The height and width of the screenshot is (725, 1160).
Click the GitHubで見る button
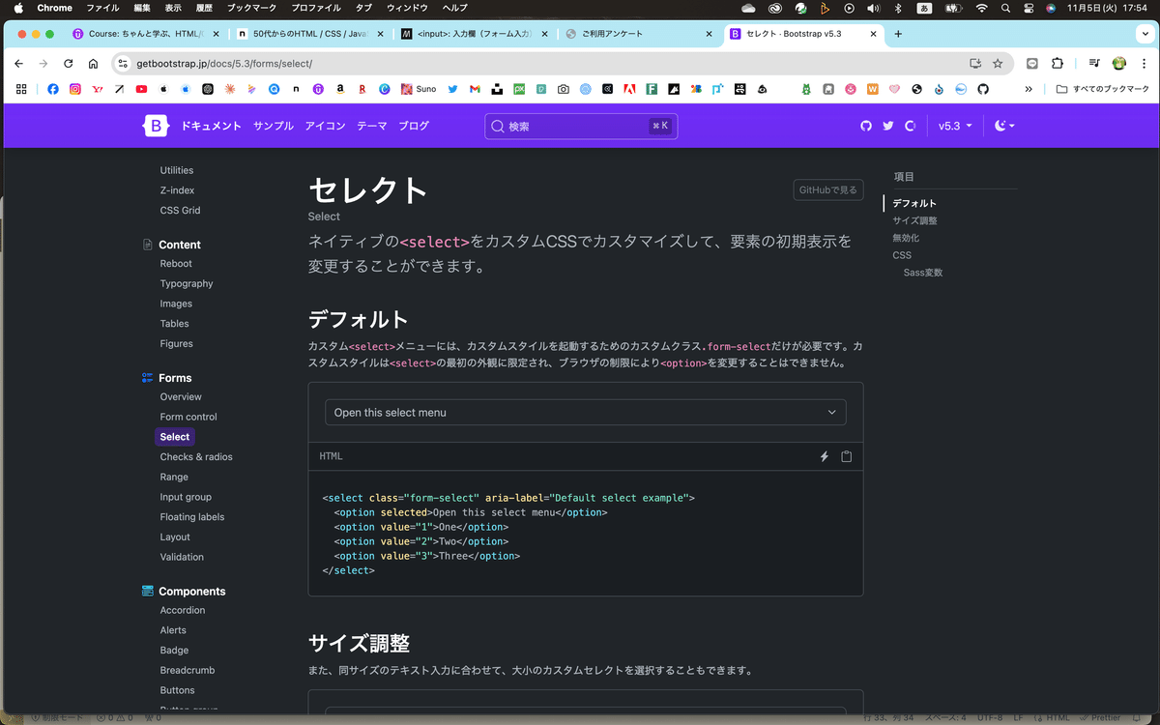click(x=827, y=189)
